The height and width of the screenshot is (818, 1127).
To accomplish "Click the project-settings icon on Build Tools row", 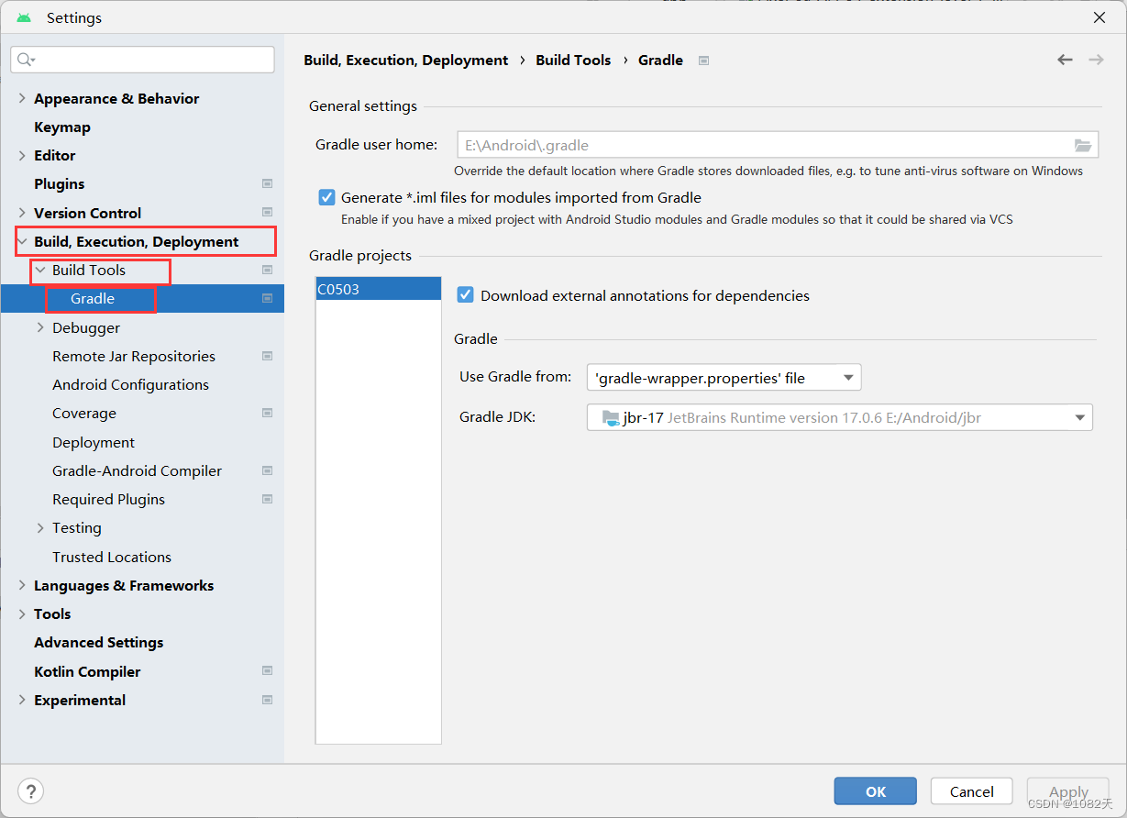I will 267,270.
